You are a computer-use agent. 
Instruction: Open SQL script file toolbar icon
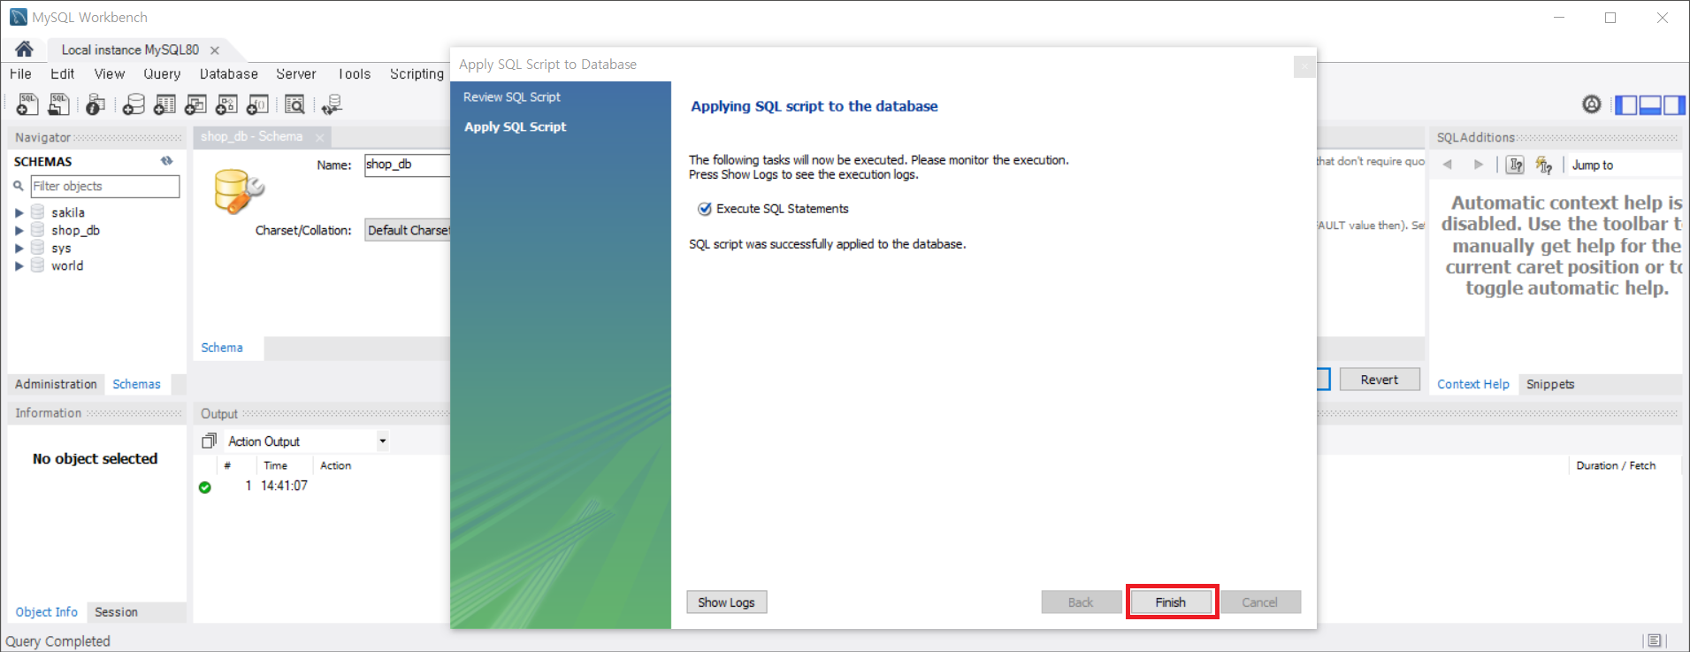[58, 104]
